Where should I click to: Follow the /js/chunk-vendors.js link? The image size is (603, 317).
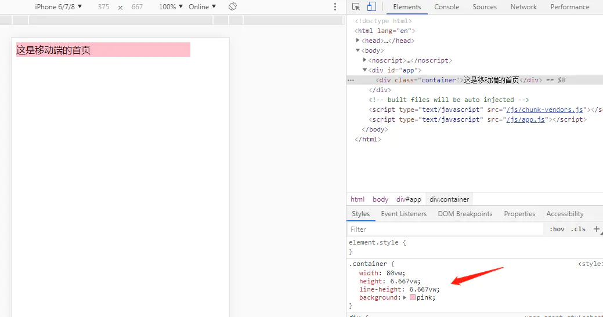(544, 110)
